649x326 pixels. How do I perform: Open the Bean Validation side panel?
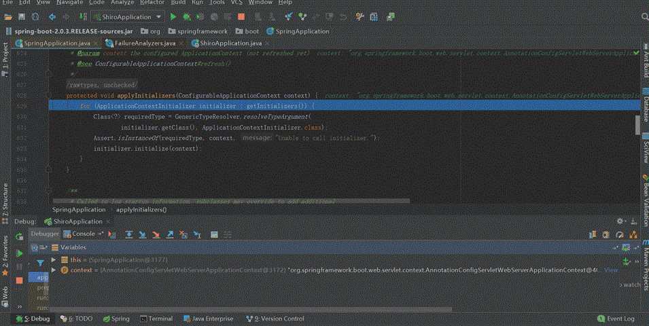coord(645,200)
